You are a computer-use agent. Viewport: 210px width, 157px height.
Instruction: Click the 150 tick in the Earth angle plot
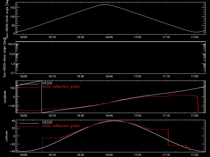12,8
